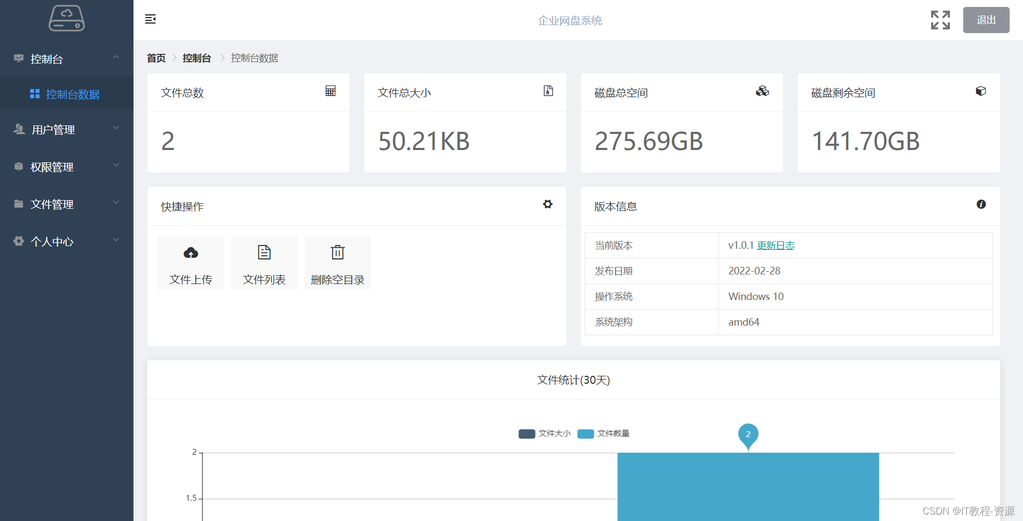Click the 文件列表 shortcut label
This screenshot has width=1023, height=521.
tap(264, 280)
